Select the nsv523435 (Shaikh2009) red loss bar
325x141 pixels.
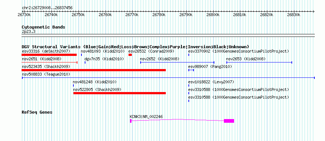pos(94,70)
